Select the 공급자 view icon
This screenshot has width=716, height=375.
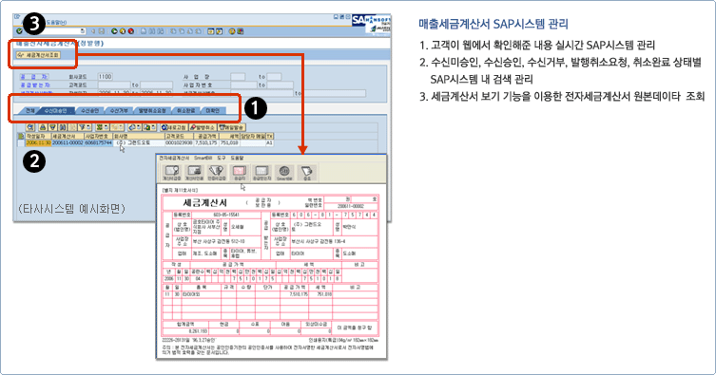240,172
